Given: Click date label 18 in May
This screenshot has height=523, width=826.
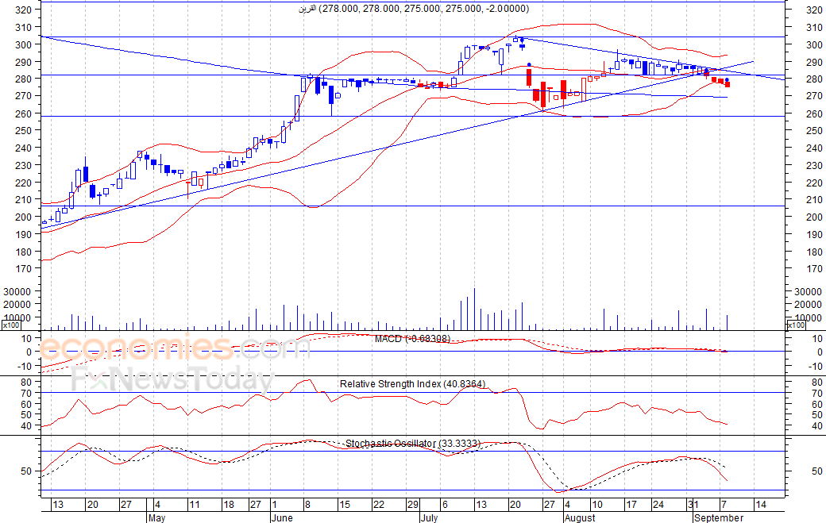Looking at the screenshot, I should pos(228,505).
